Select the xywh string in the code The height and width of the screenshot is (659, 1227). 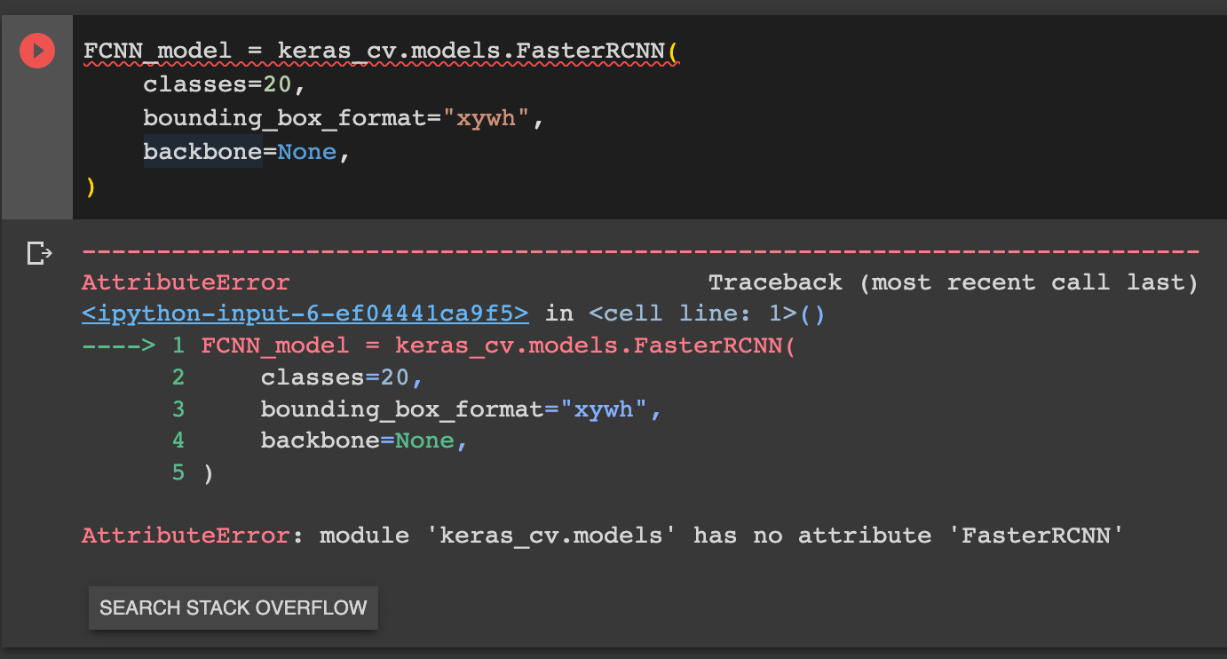point(487,117)
